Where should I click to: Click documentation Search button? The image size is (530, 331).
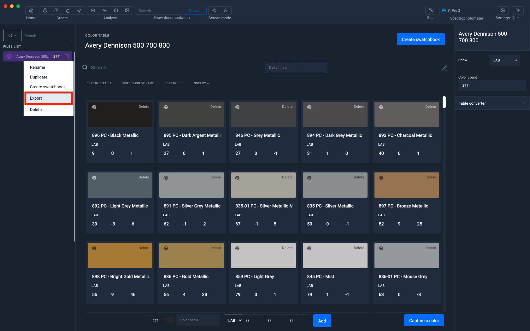[195, 10]
